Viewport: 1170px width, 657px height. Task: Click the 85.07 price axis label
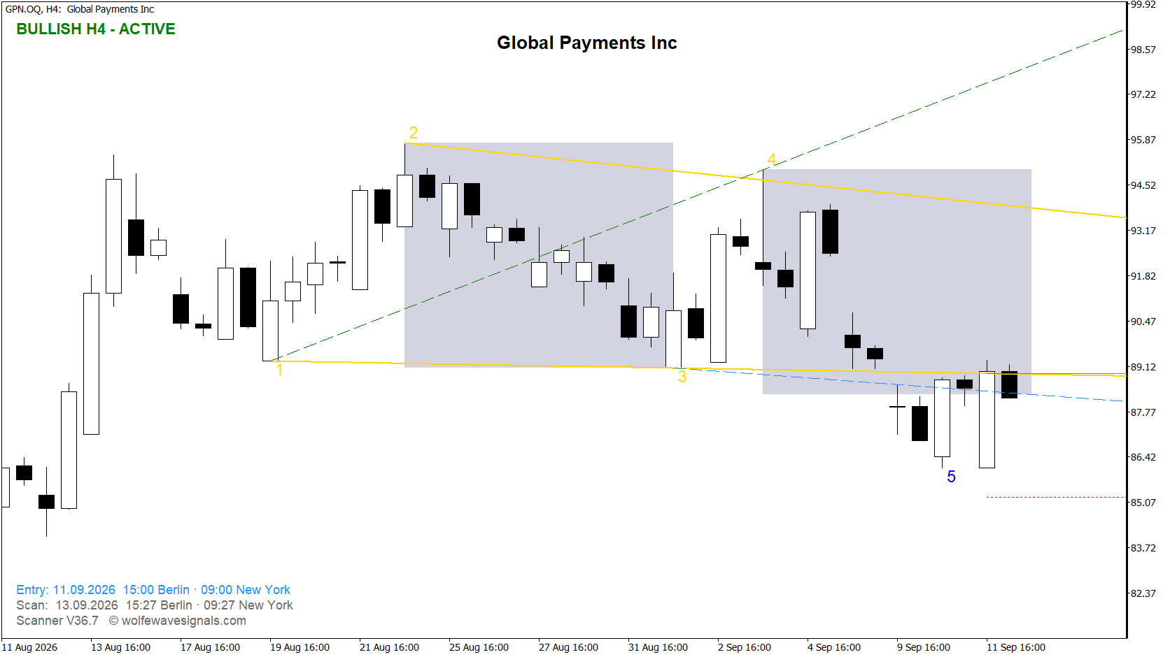[x=1143, y=503]
